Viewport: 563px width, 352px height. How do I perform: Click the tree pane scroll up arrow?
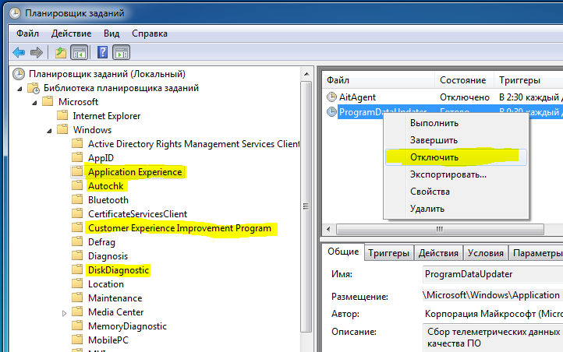(306, 74)
